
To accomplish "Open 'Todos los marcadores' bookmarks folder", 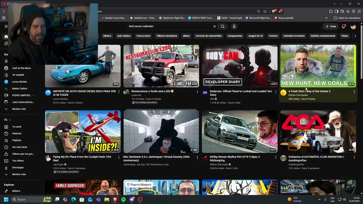I will click(x=347, y=18).
